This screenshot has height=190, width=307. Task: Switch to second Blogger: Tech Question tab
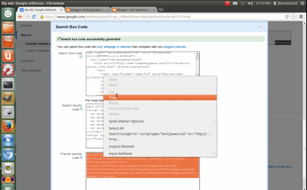(x=134, y=10)
